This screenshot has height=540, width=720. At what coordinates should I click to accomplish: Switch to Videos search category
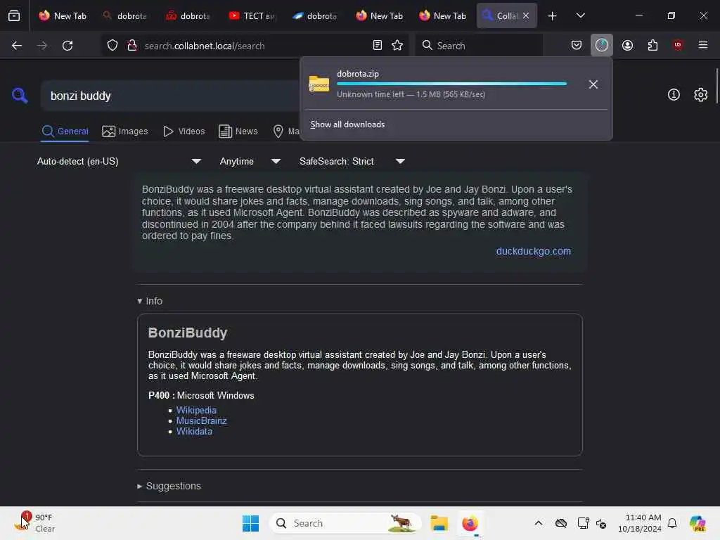[184, 131]
